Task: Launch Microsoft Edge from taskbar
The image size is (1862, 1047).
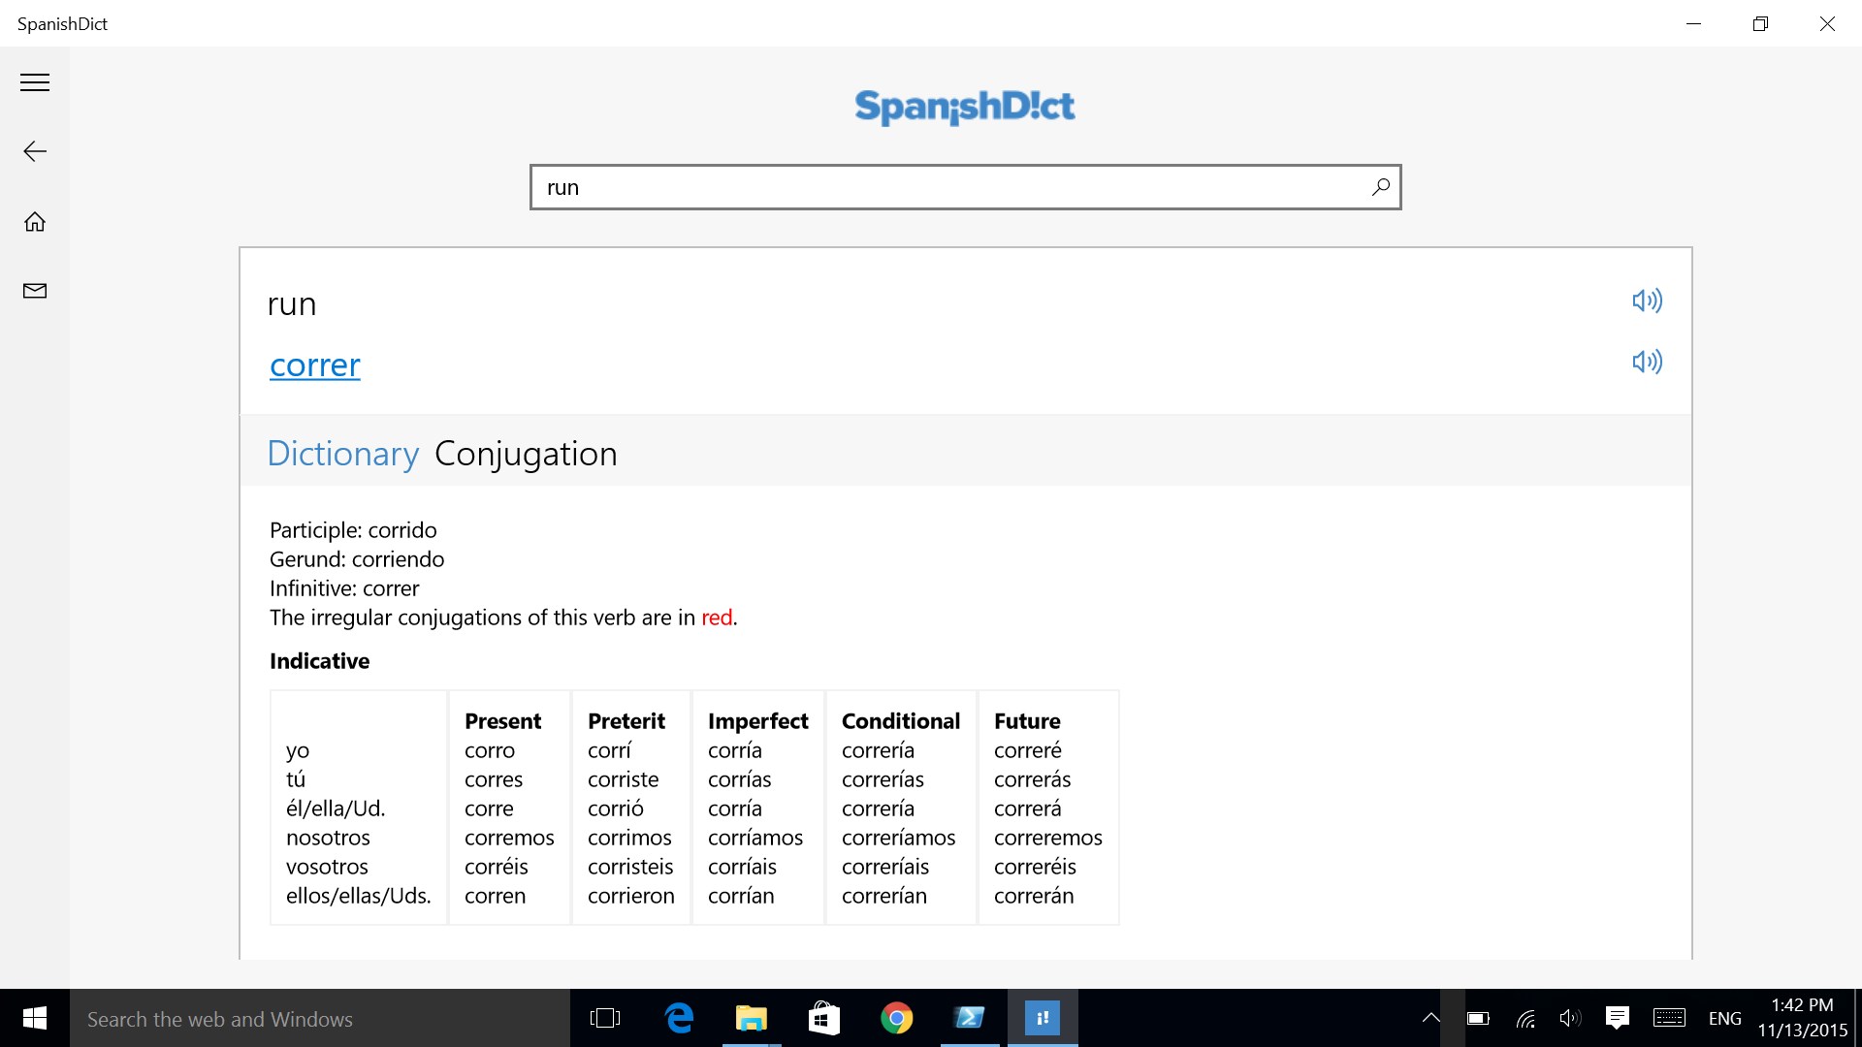Action: point(679,1018)
